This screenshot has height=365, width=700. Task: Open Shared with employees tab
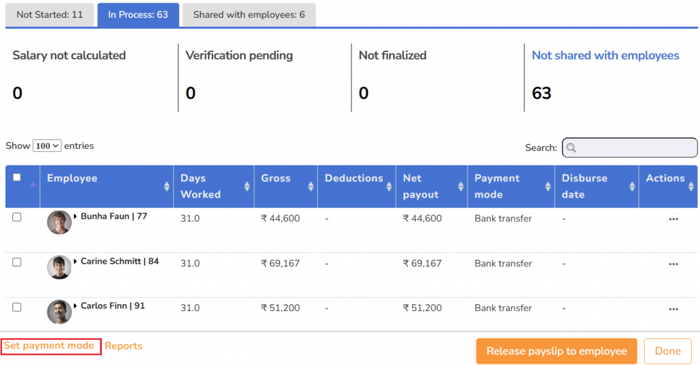point(249,14)
